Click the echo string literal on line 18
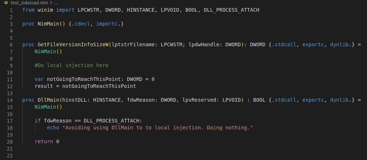 (157, 128)
